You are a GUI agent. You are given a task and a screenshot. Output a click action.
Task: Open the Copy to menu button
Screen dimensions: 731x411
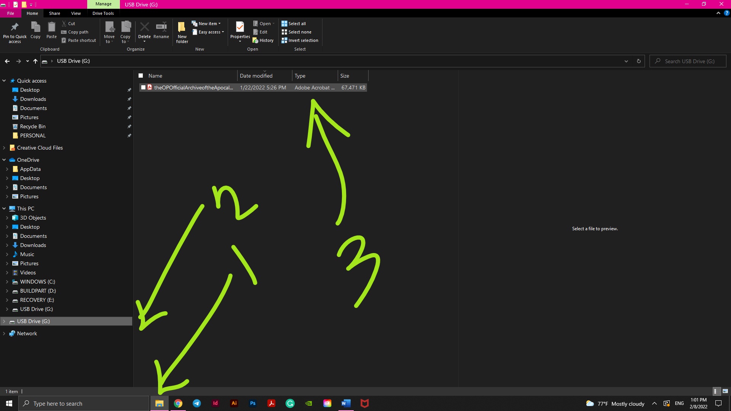[x=125, y=32]
